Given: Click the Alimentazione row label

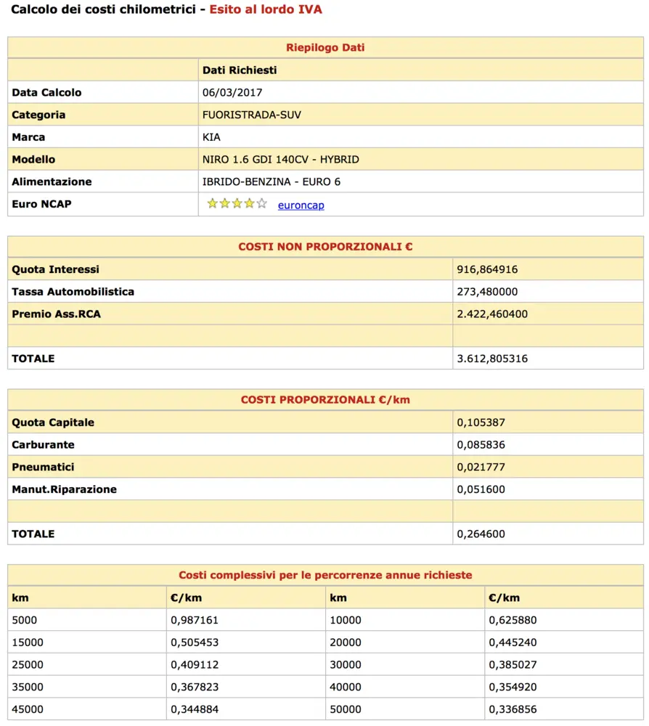Looking at the screenshot, I should pyautogui.click(x=52, y=181).
